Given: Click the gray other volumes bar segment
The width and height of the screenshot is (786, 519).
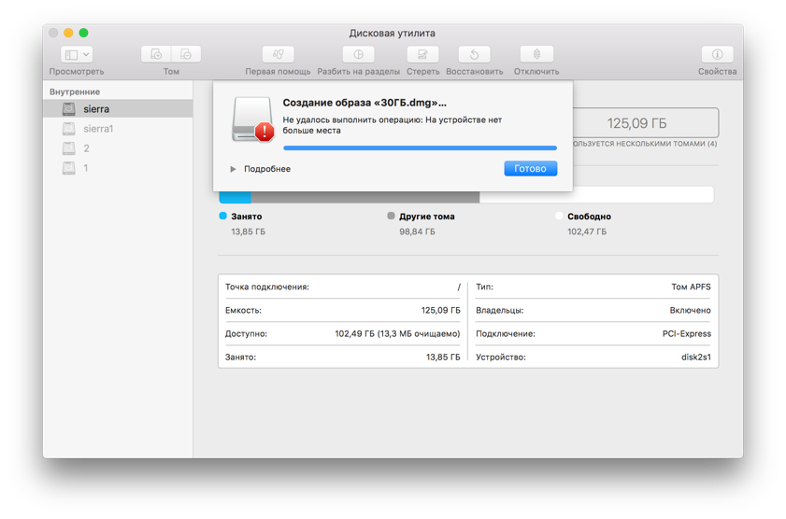Looking at the screenshot, I should click(x=365, y=197).
